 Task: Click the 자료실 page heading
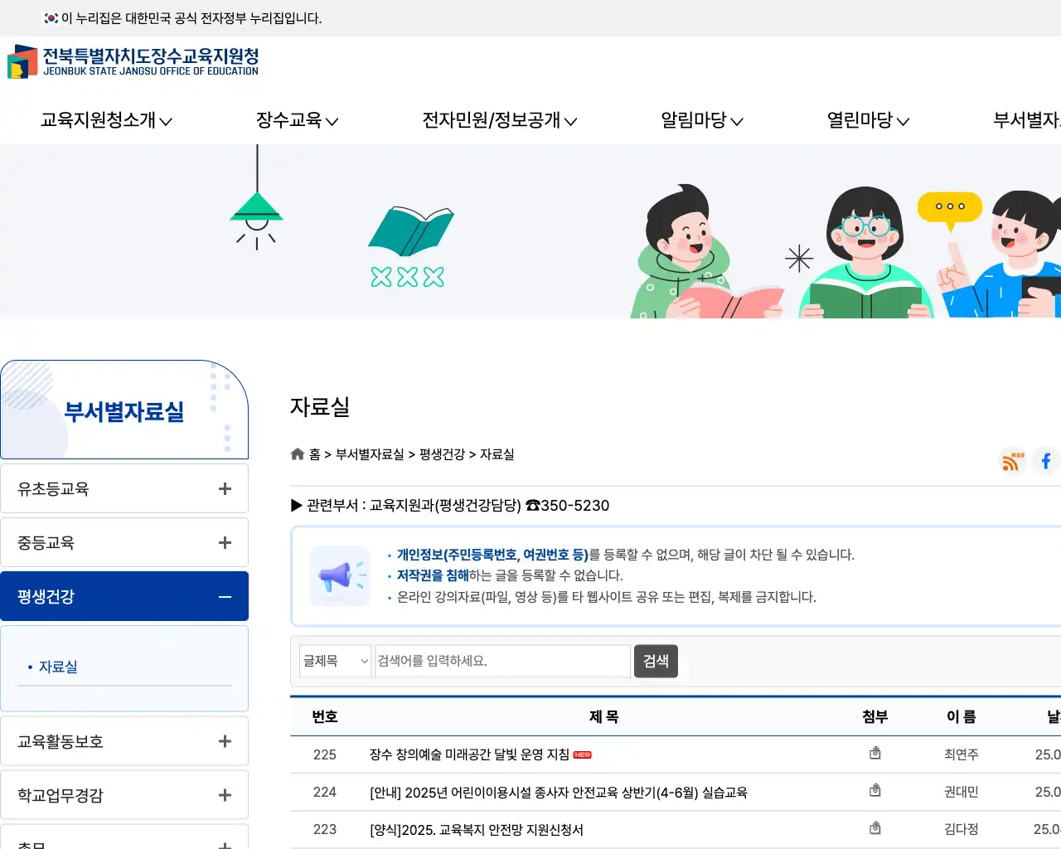click(320, 406)
